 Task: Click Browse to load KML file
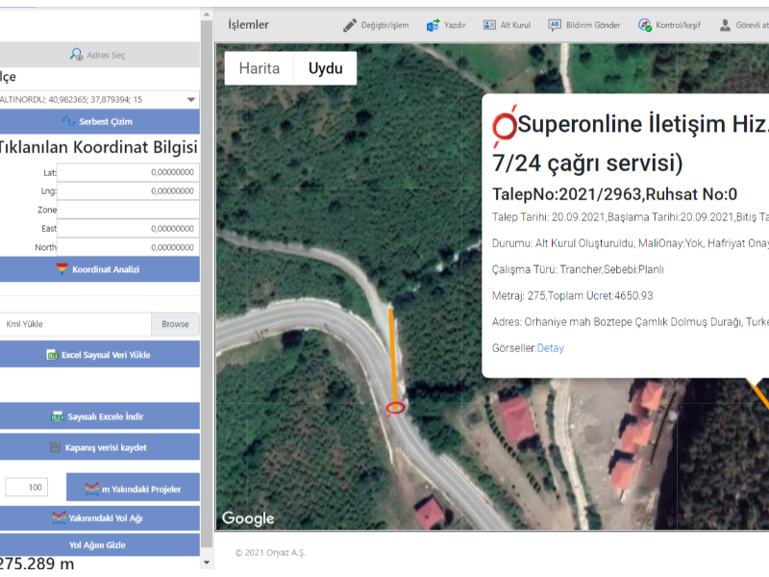point(175,324)
